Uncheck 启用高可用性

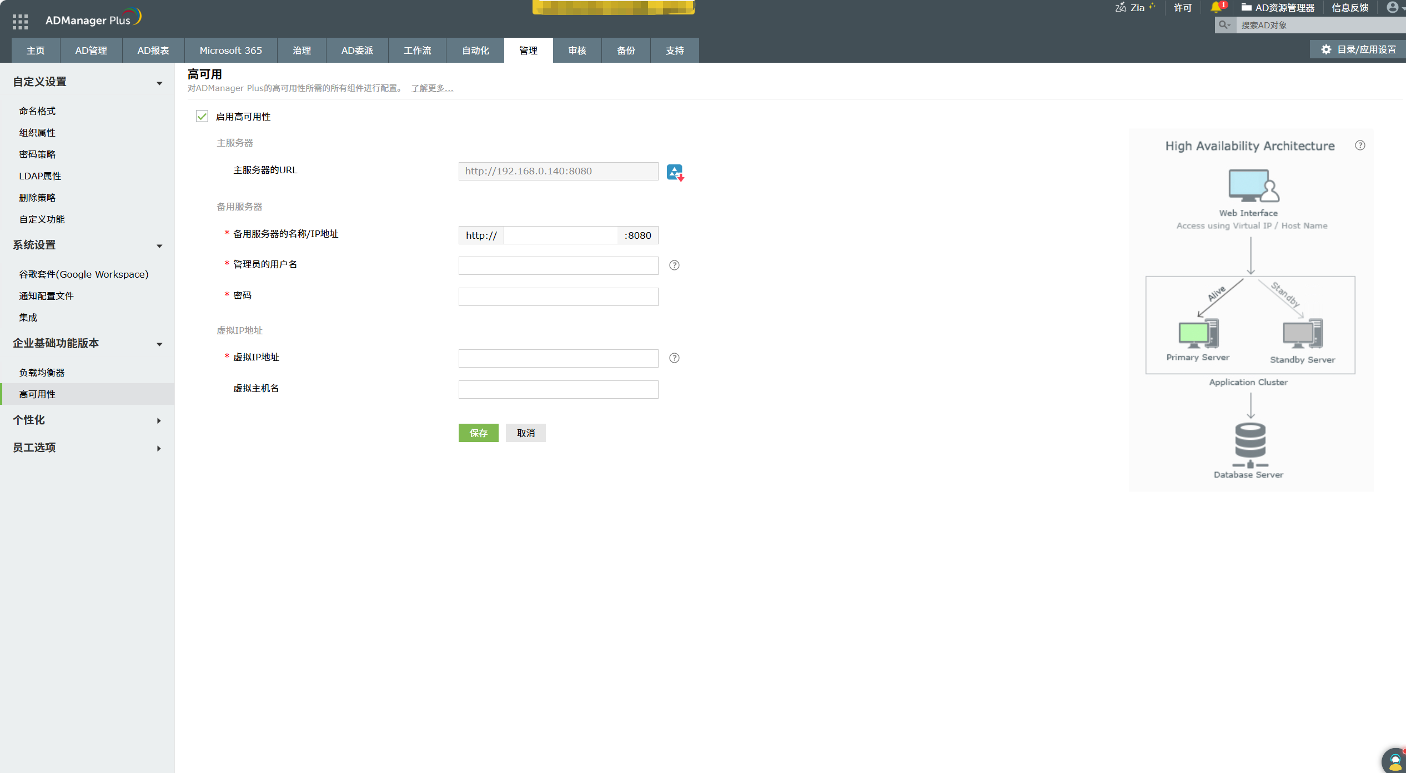[x=202, y=117]
